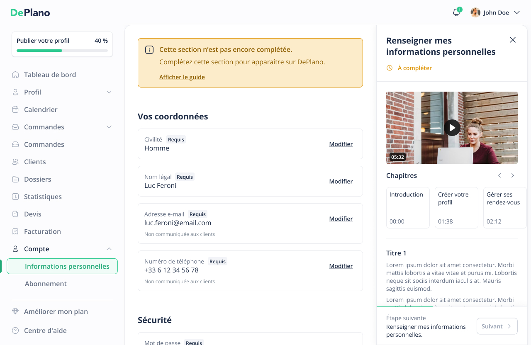Screen dimensions: 531x345
Task: Click the inbox icon of expandable Commandes
Action: tap(15, 127)
